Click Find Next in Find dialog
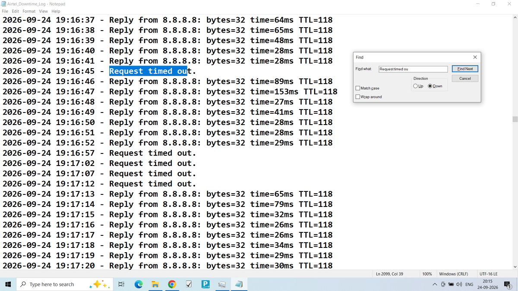 tap(465, 69)
